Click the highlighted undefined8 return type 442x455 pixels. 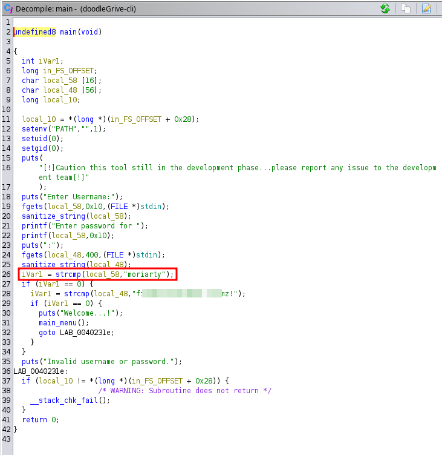coord(34,32)
